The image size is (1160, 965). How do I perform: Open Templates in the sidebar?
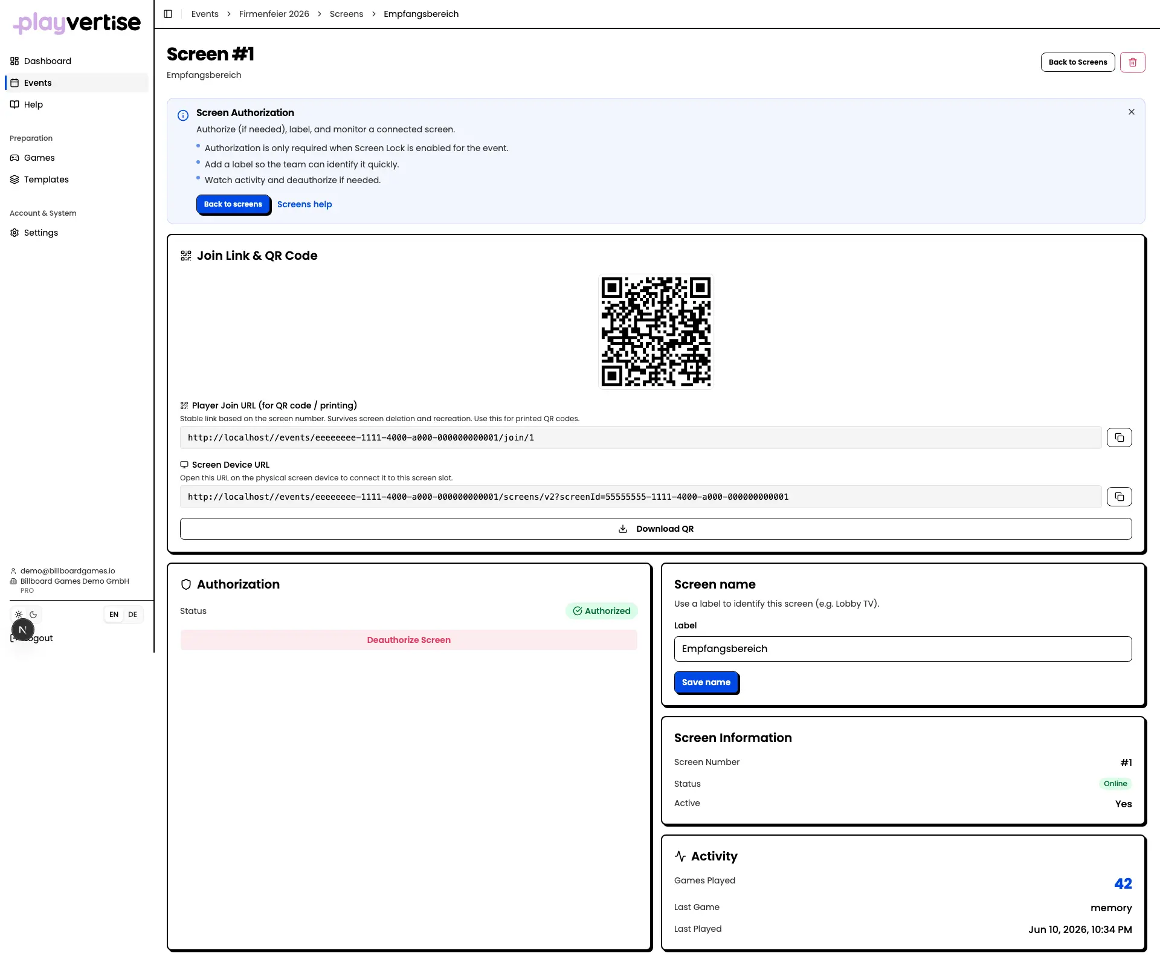point(76,179)
